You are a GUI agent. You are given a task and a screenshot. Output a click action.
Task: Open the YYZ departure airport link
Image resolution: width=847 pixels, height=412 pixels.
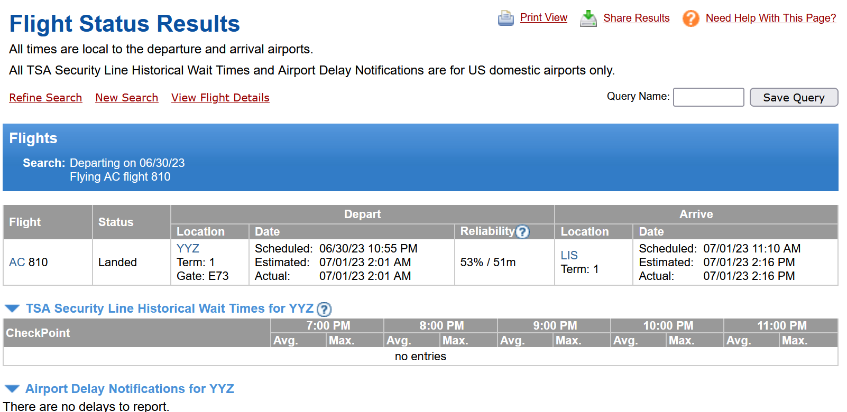(188, 248)
